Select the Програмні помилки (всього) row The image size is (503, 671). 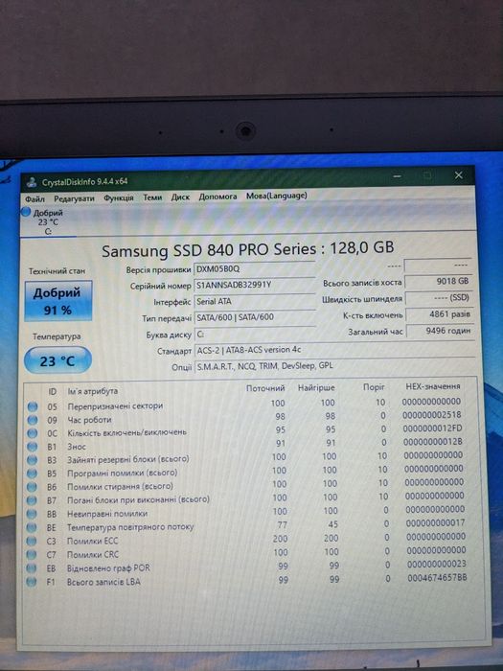pos(250,472)
